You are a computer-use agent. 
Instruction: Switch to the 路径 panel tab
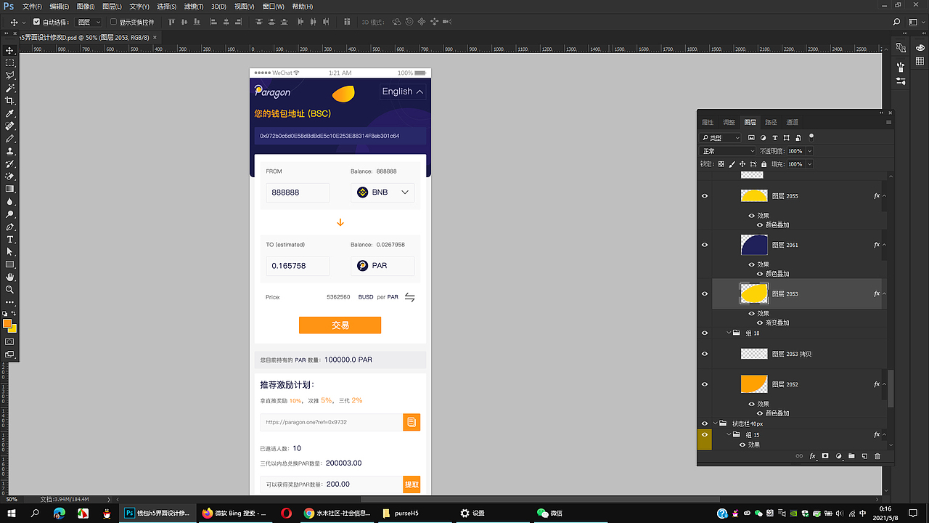(771, 122)
